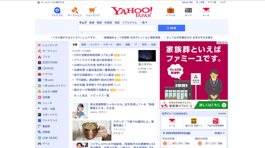Click the home icon beside ホームページに設定する
Viewport: 265px width, 148px height.
point(39,2)
